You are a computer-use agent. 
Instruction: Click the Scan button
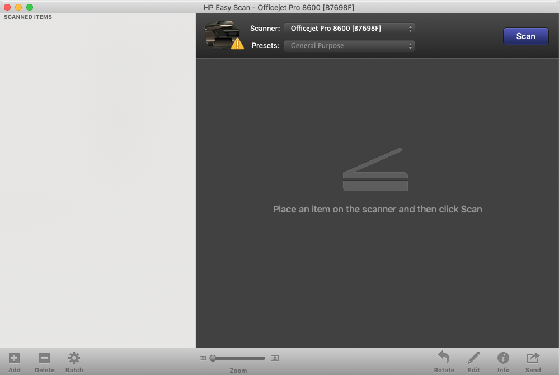point(525,36)
